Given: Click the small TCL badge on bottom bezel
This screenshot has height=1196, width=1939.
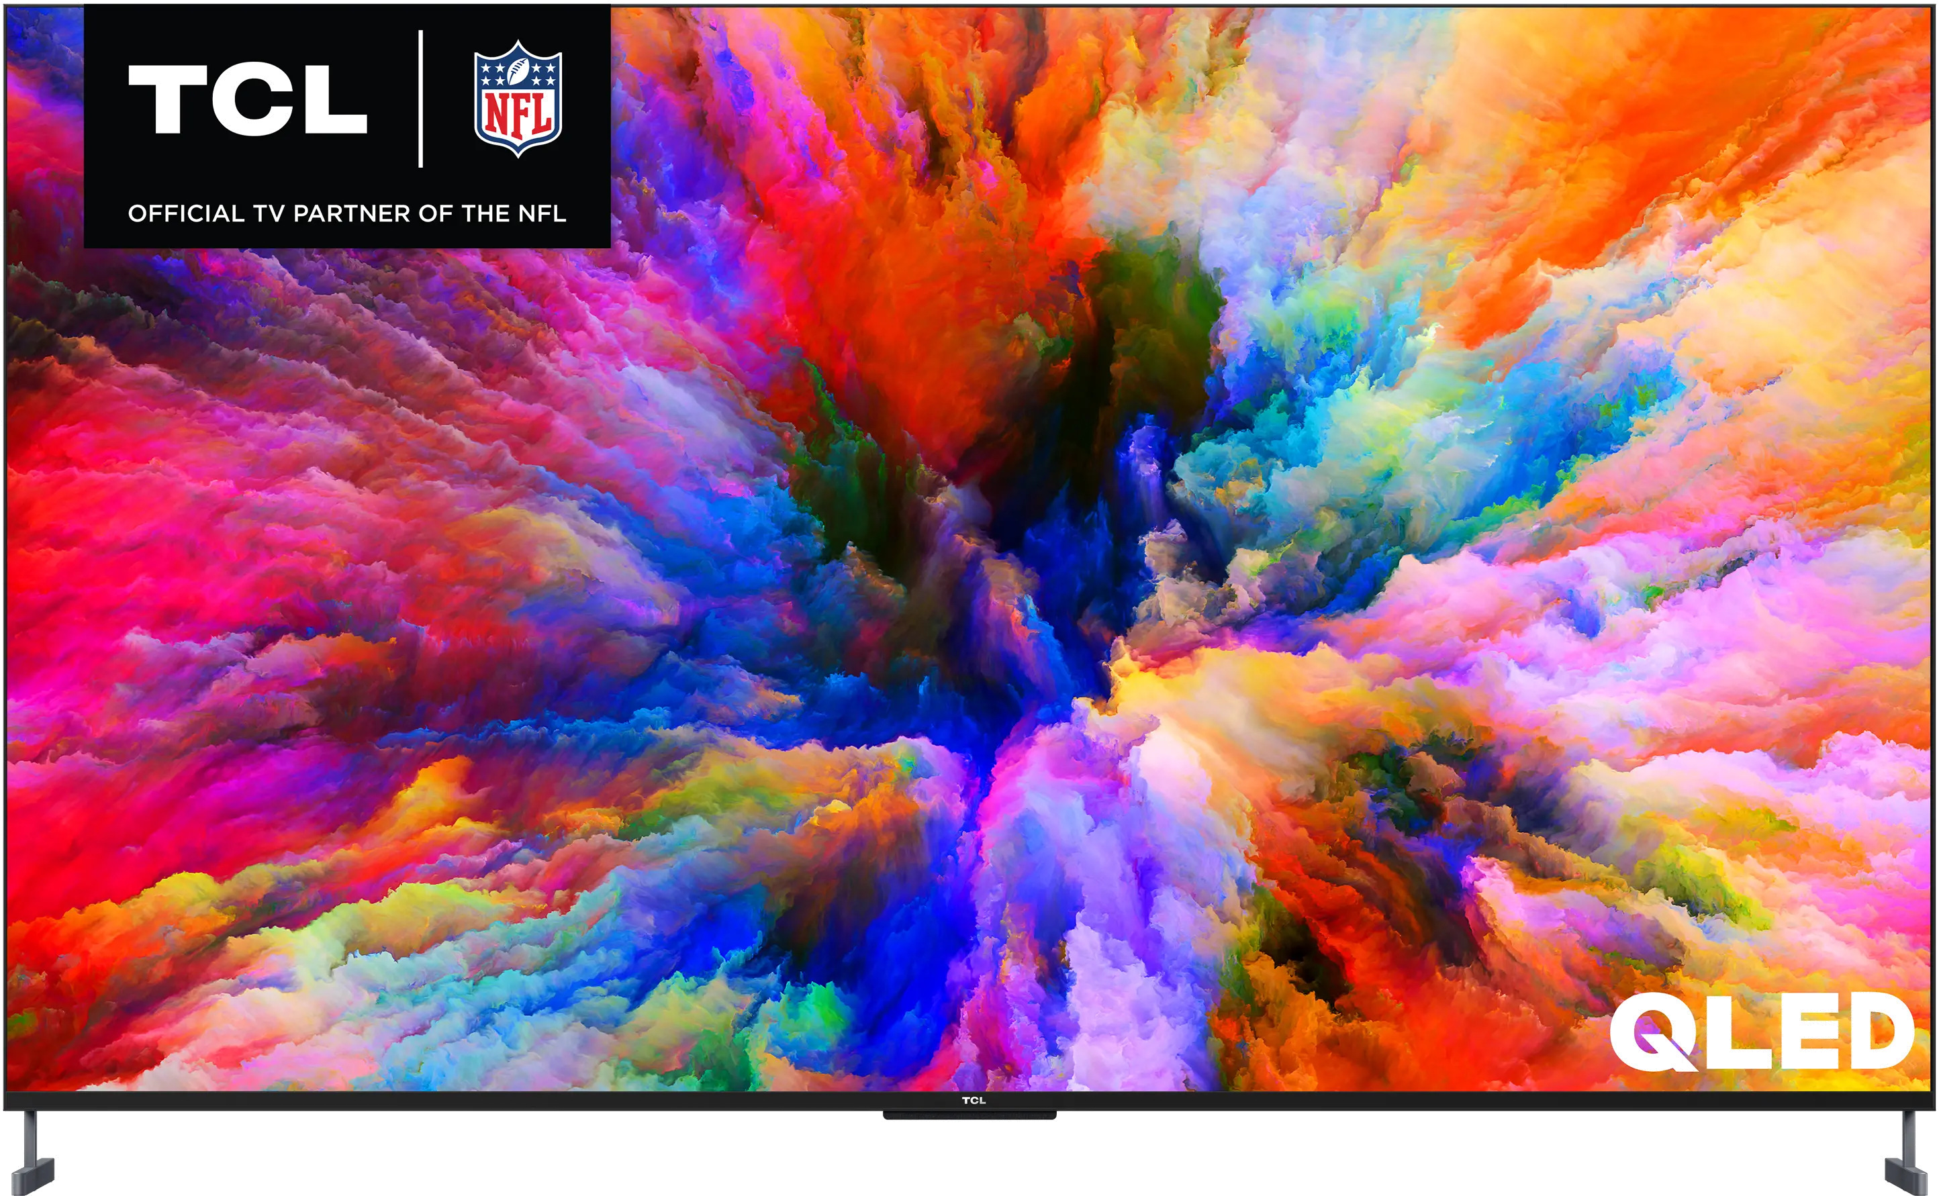Looking at the screenshot, I should coord(973,1100).
